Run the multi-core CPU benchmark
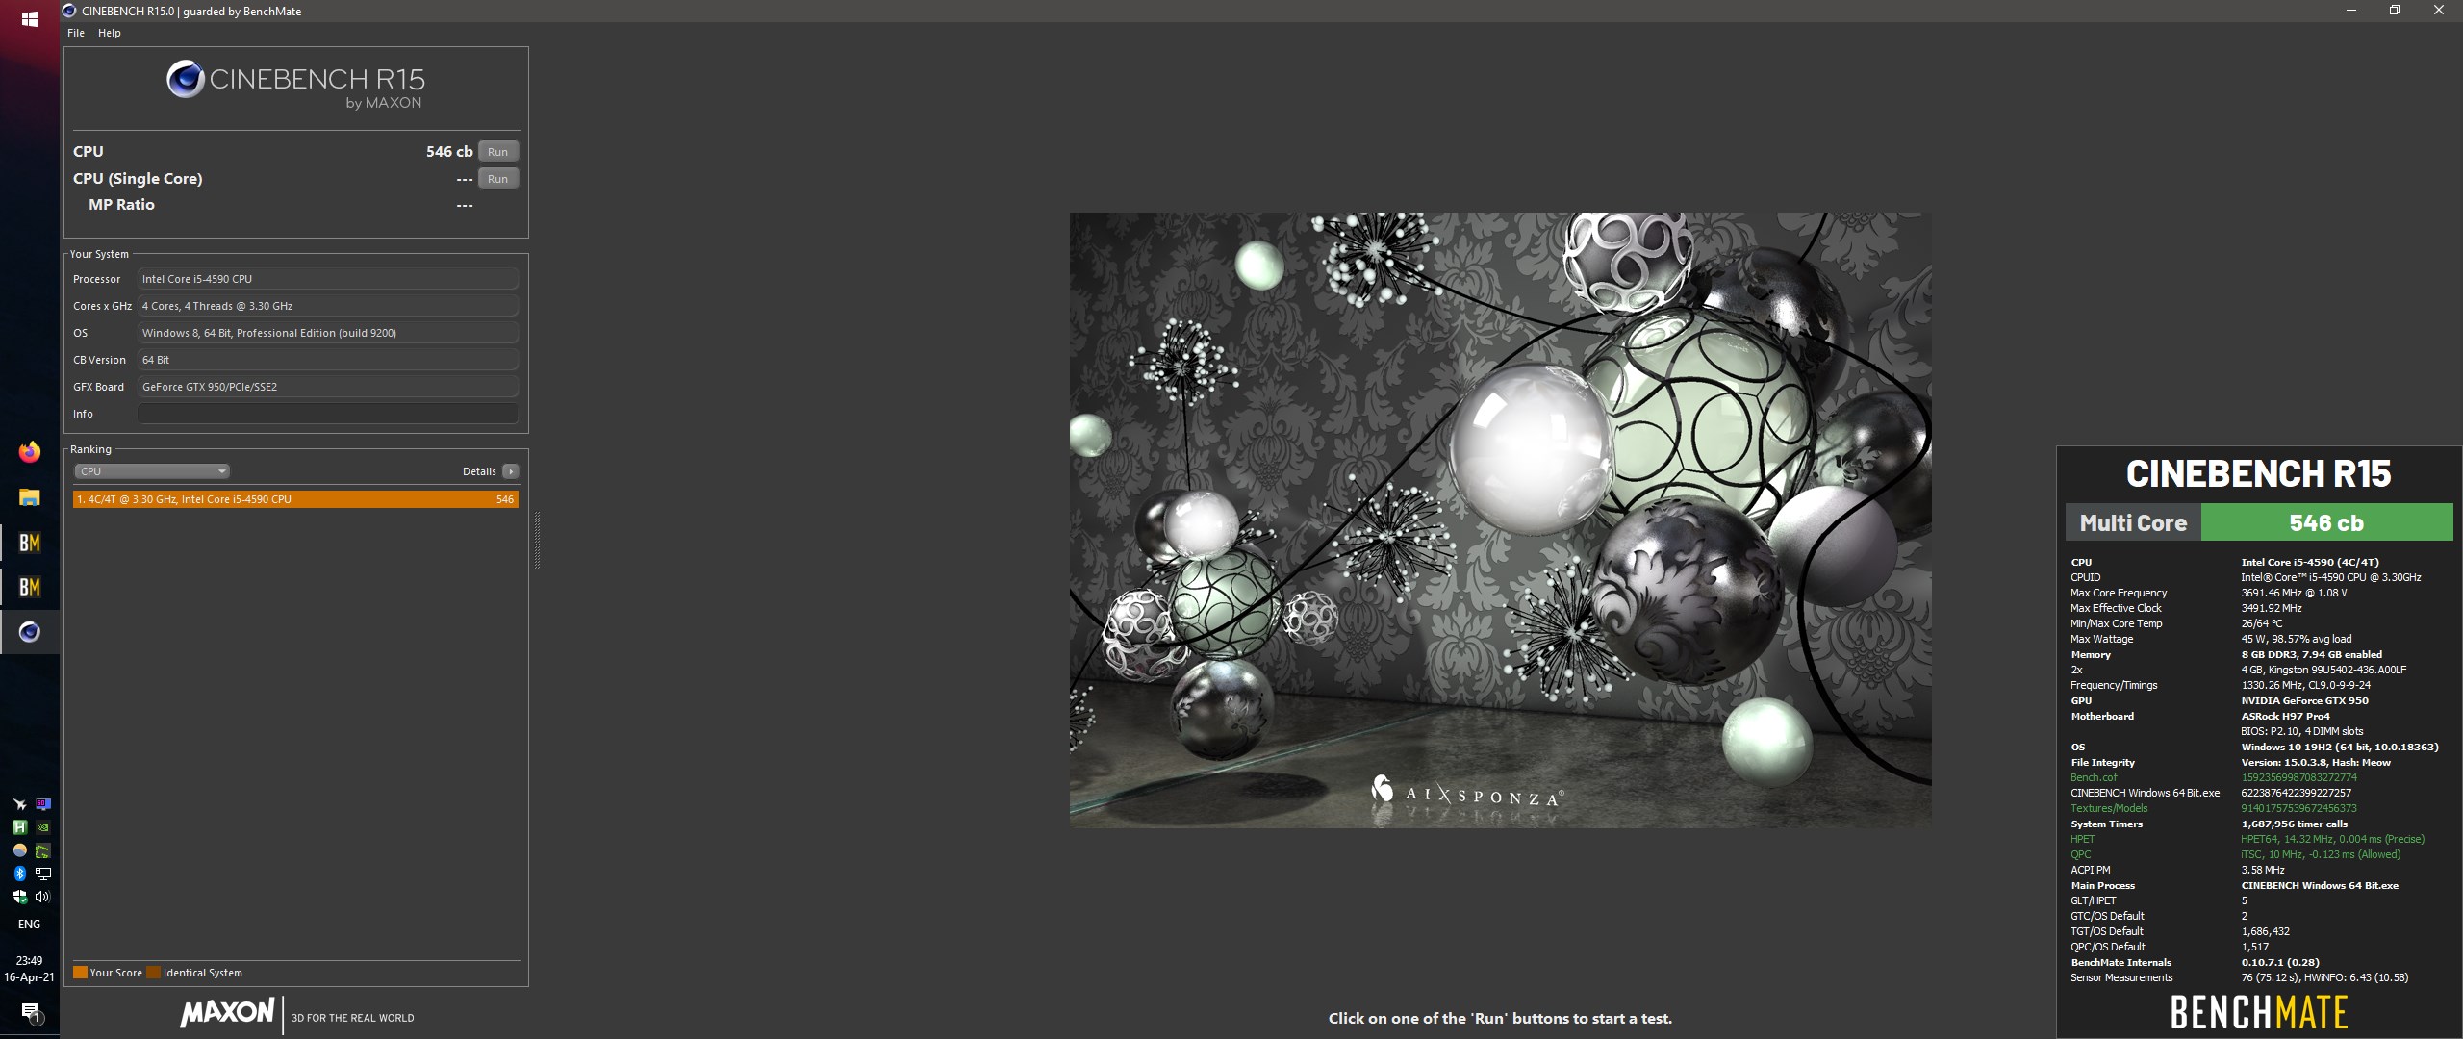 point(497,151)
